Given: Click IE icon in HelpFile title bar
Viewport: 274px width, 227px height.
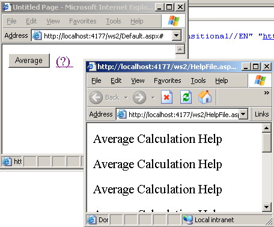Looking at the screenshot, I should (x=91, y=67).
